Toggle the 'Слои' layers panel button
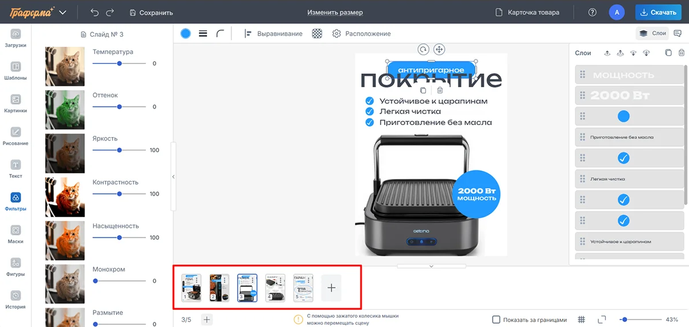 point(653,33)
